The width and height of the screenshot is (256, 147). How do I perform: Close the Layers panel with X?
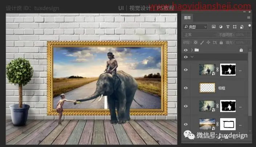[249, 12]
